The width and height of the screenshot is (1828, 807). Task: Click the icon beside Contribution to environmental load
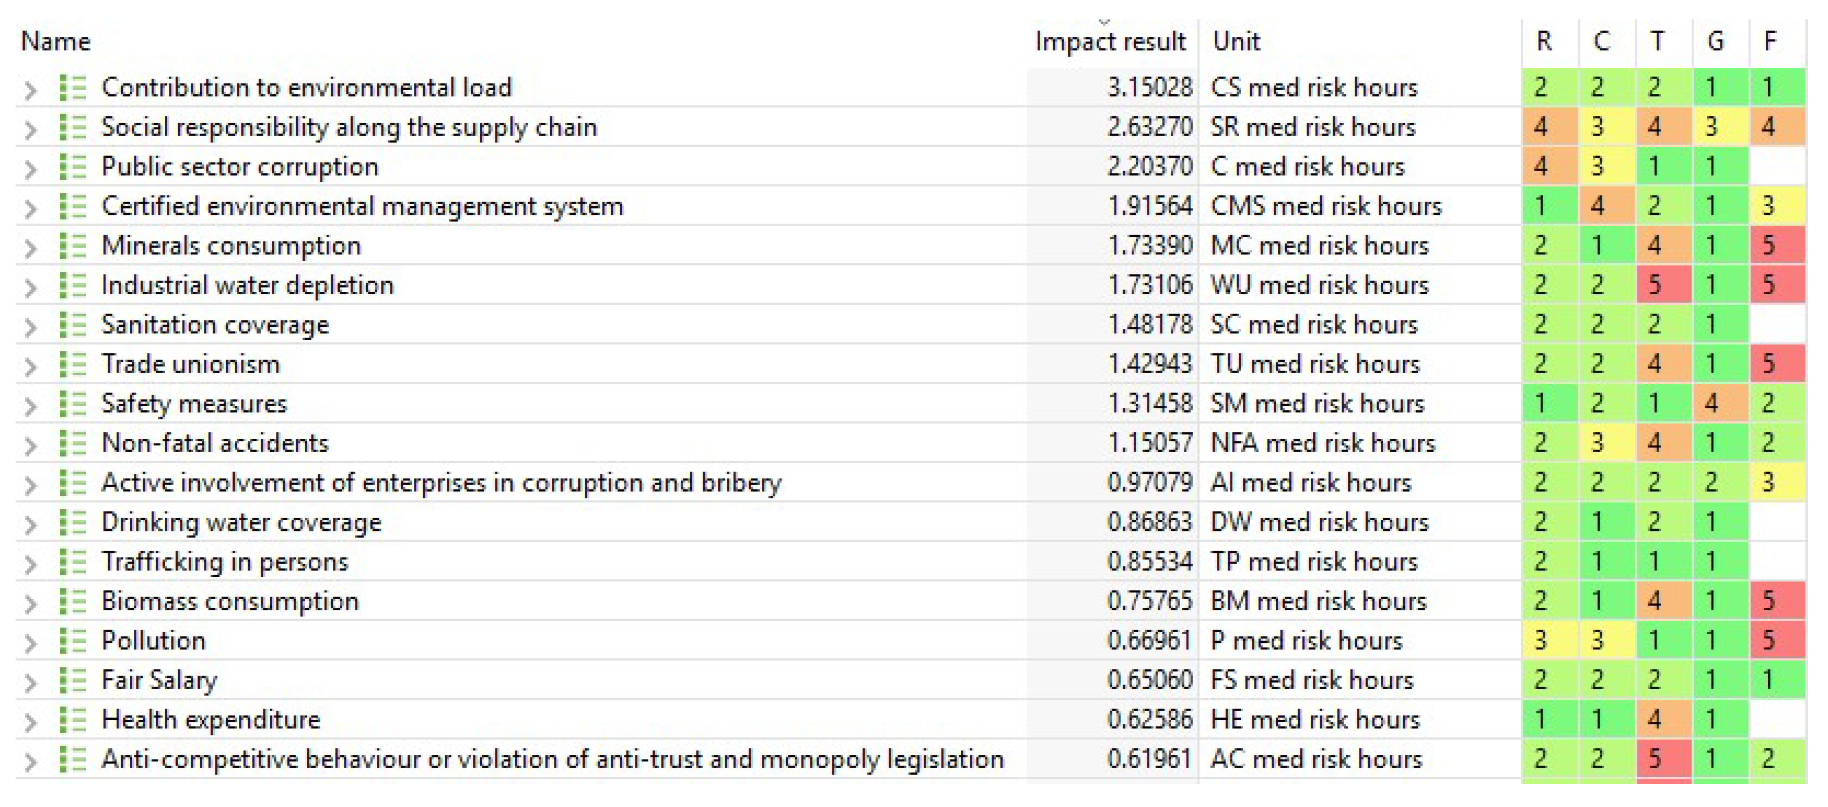click(72, 88)
